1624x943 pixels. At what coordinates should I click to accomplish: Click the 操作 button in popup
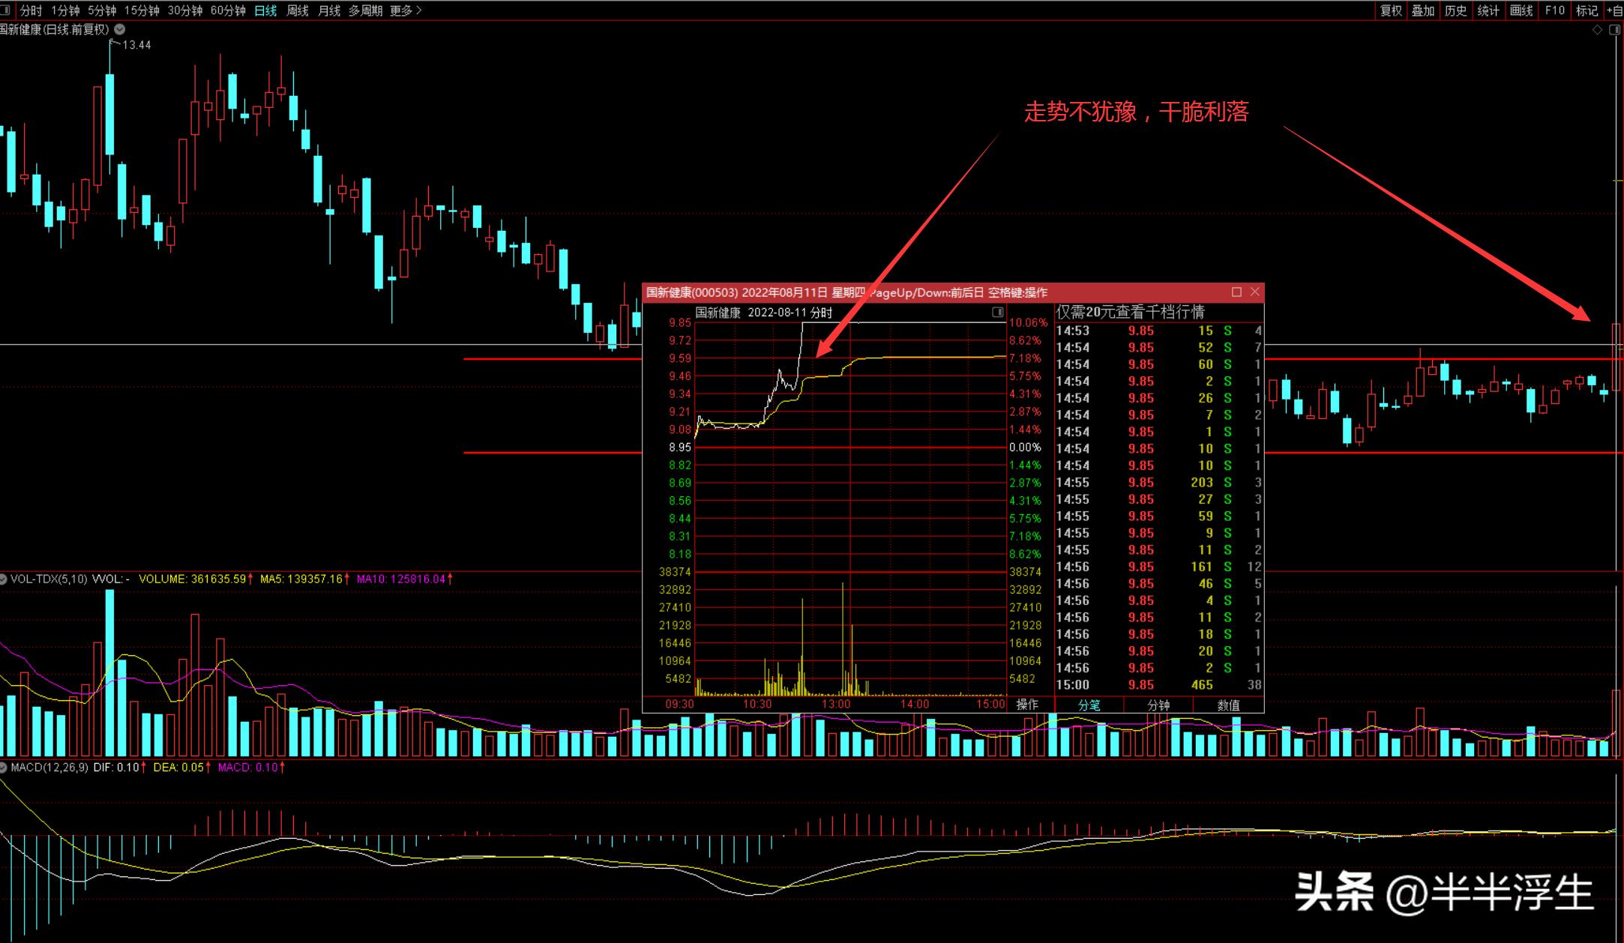(x=1027, y=704)
